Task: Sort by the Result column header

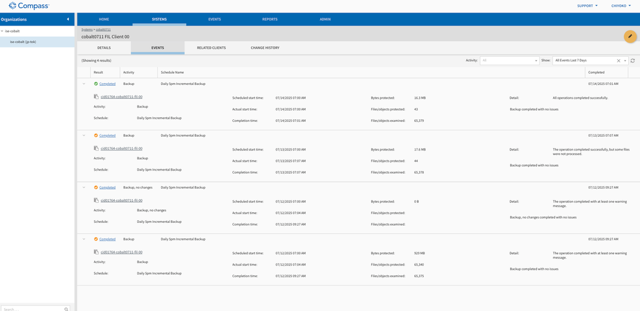Action: 98,72
